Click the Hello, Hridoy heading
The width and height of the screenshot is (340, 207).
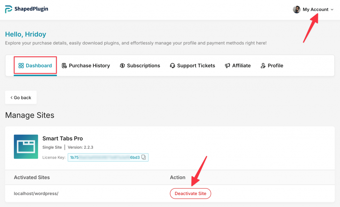click(x=26, y=34)
